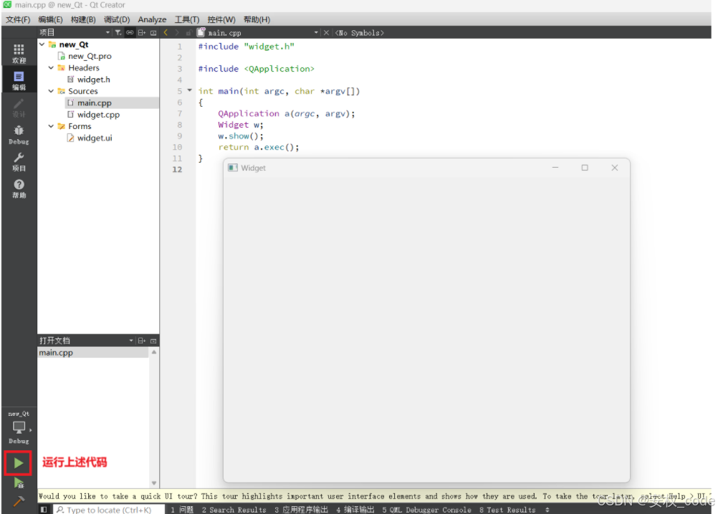Close the Widget window

pyautogui.click(x=615, y=168)
